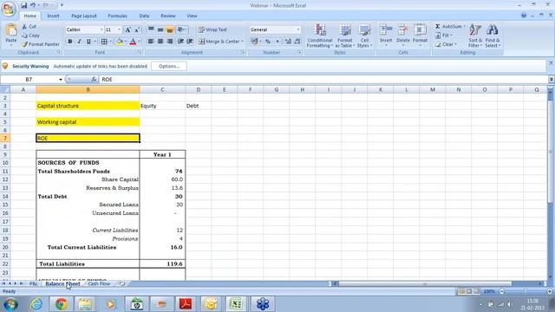555x312 pixels.
Task: Switch to the Formulas tab
Action: point(118,16)
